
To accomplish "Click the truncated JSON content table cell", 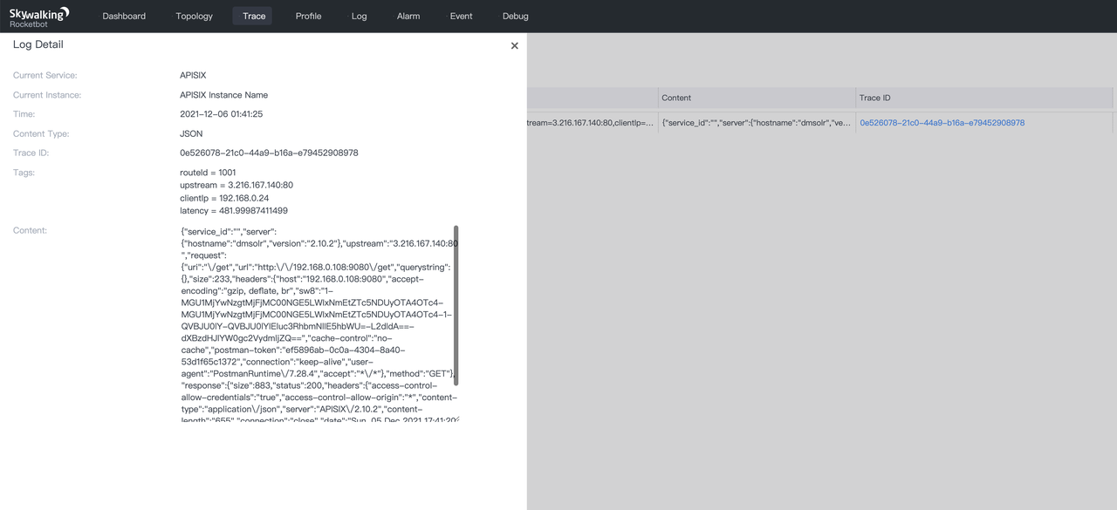I will pos(756,123).
